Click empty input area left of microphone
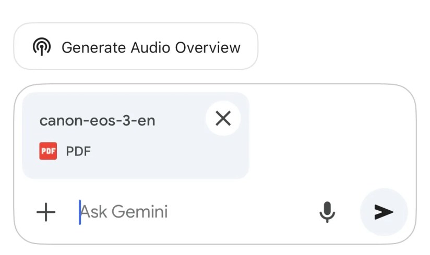430x255 pixels. point(250,212)
